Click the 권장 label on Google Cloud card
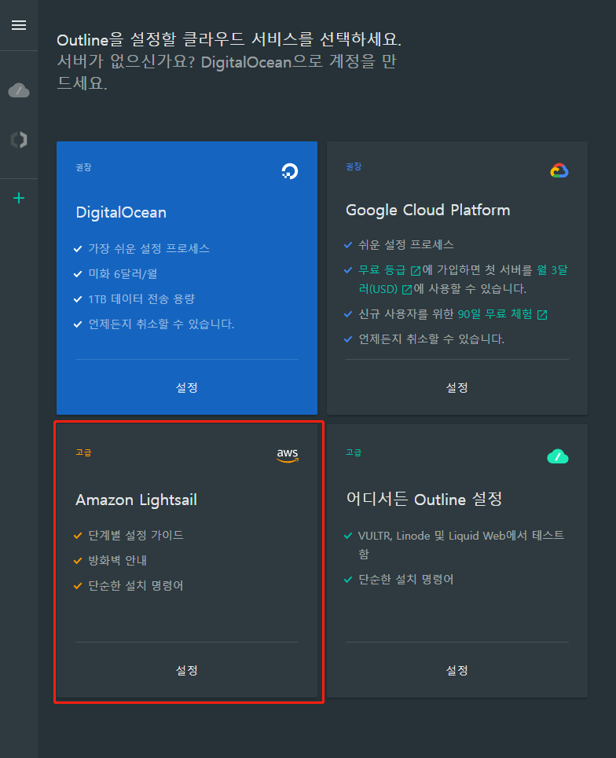The width and height of the screenshot is (616, 758). coord(354,167)
